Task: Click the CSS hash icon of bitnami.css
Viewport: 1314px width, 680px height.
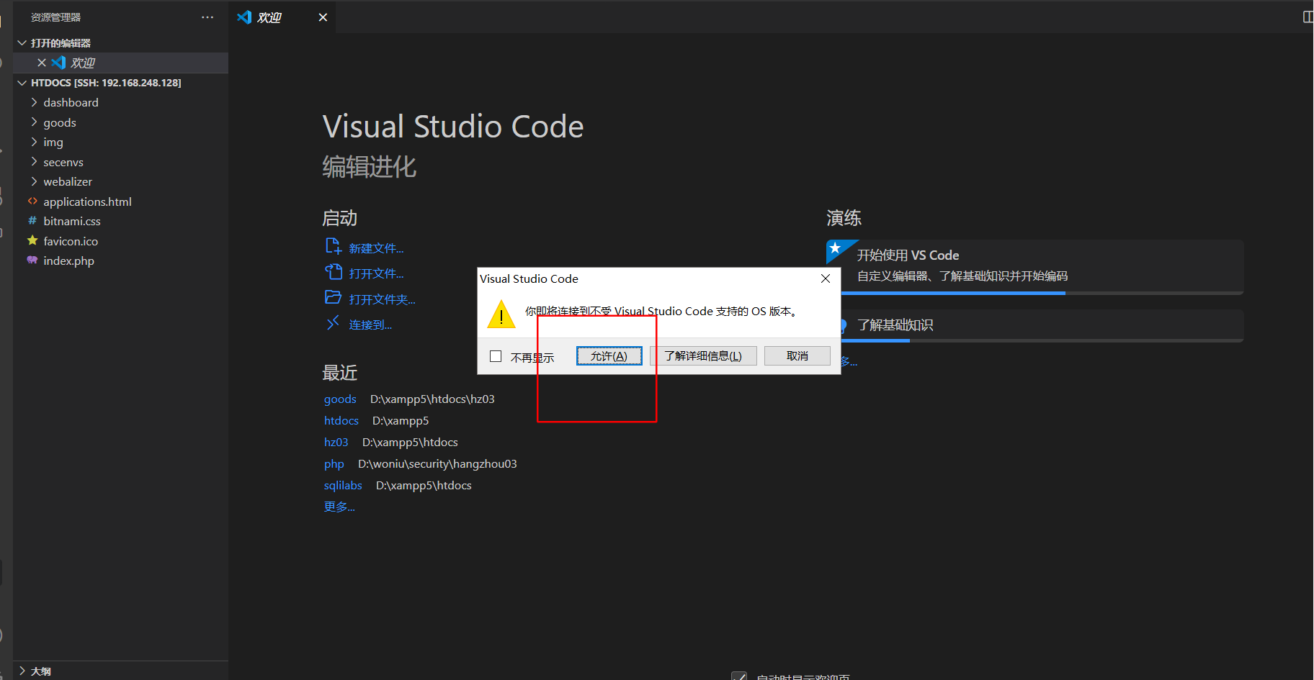Action: tap(32, 221)
